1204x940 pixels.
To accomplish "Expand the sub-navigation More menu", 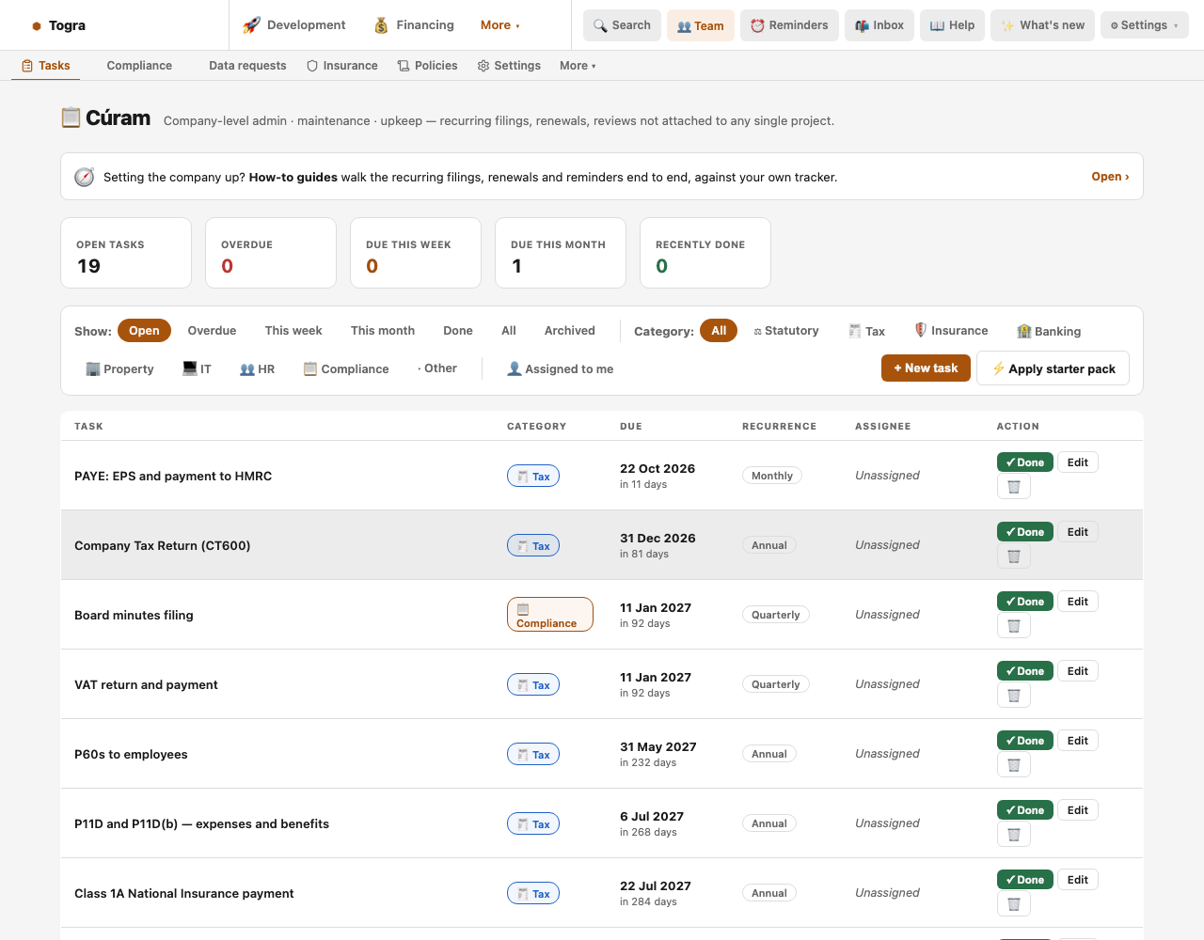I will (578, 66).
